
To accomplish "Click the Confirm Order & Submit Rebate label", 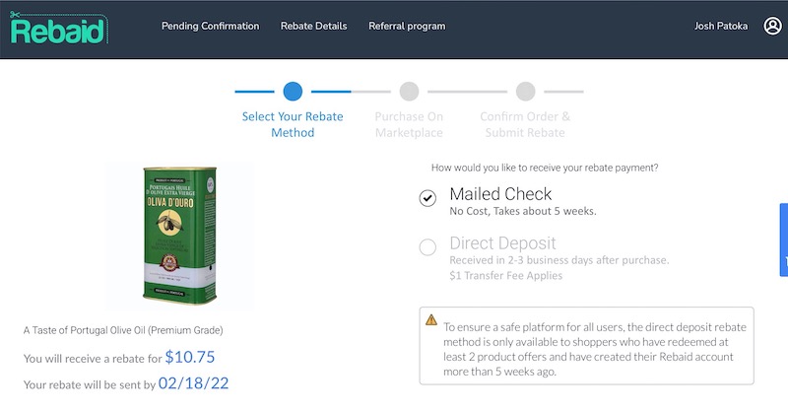I will pyautogui.click(x=525, y=124).
